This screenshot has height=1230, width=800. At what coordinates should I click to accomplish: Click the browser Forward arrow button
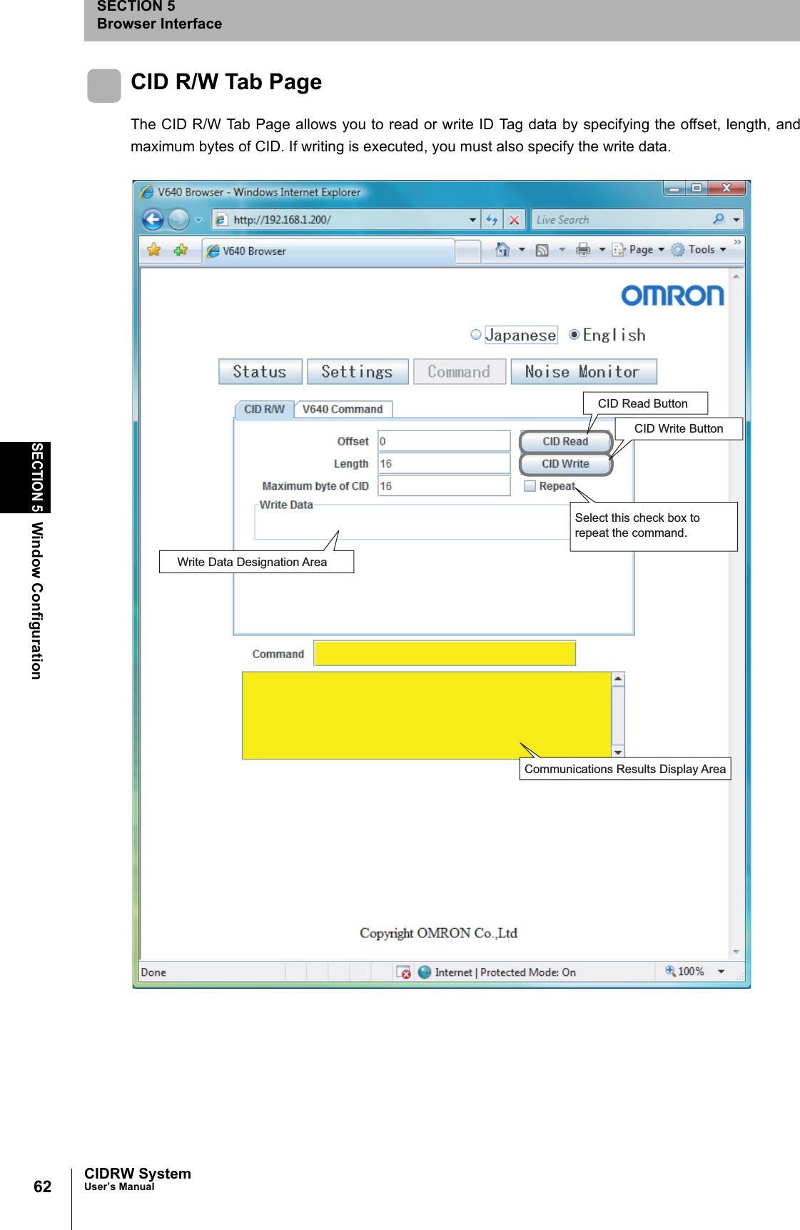coord(178,219)
